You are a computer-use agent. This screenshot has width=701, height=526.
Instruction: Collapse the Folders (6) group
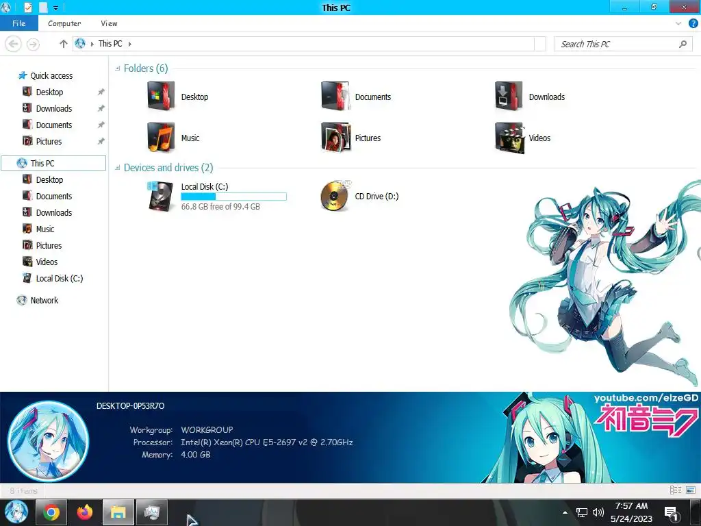pos(118,68)
